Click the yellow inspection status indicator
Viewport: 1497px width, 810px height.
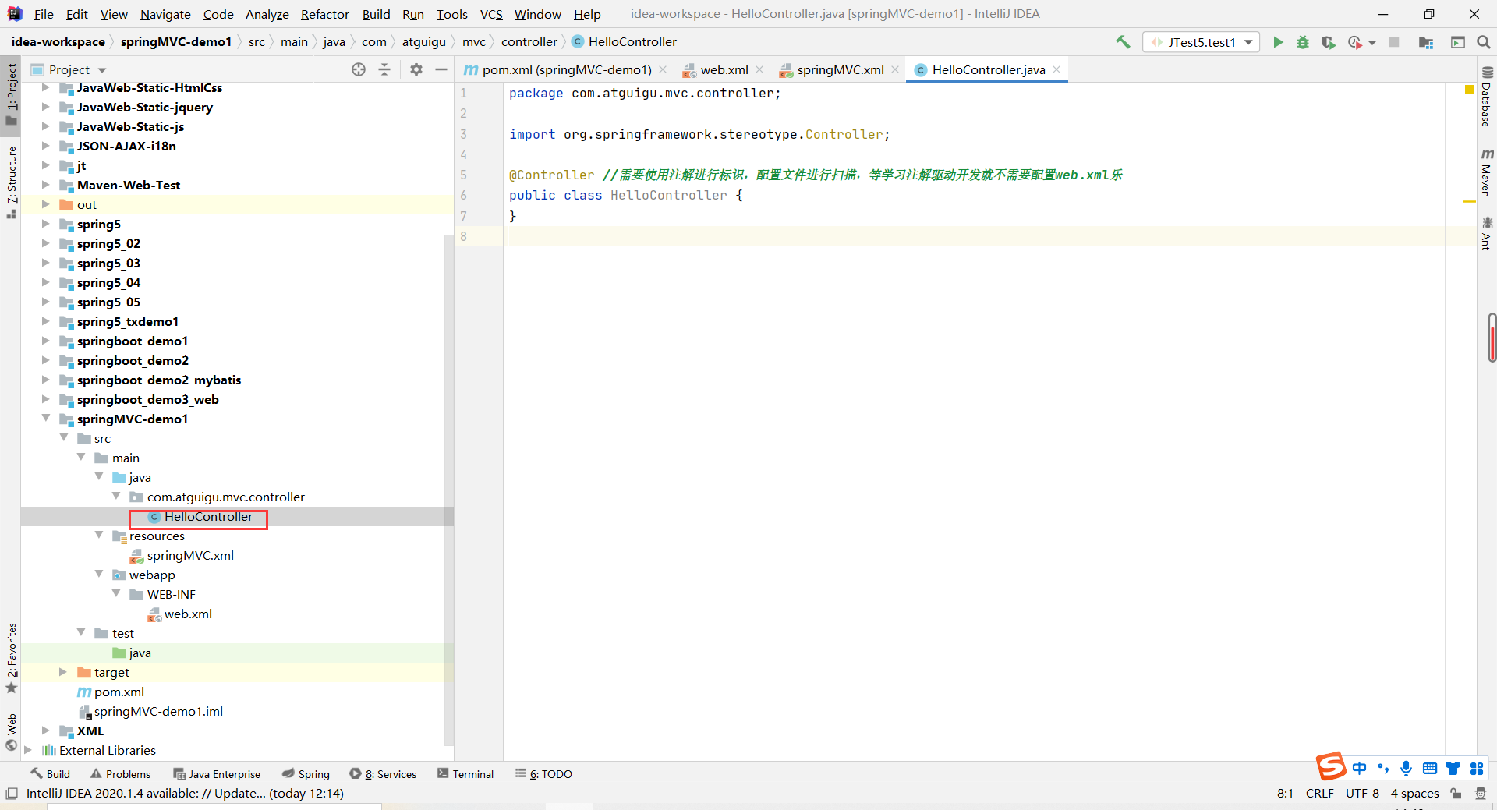click(1469, 90)
